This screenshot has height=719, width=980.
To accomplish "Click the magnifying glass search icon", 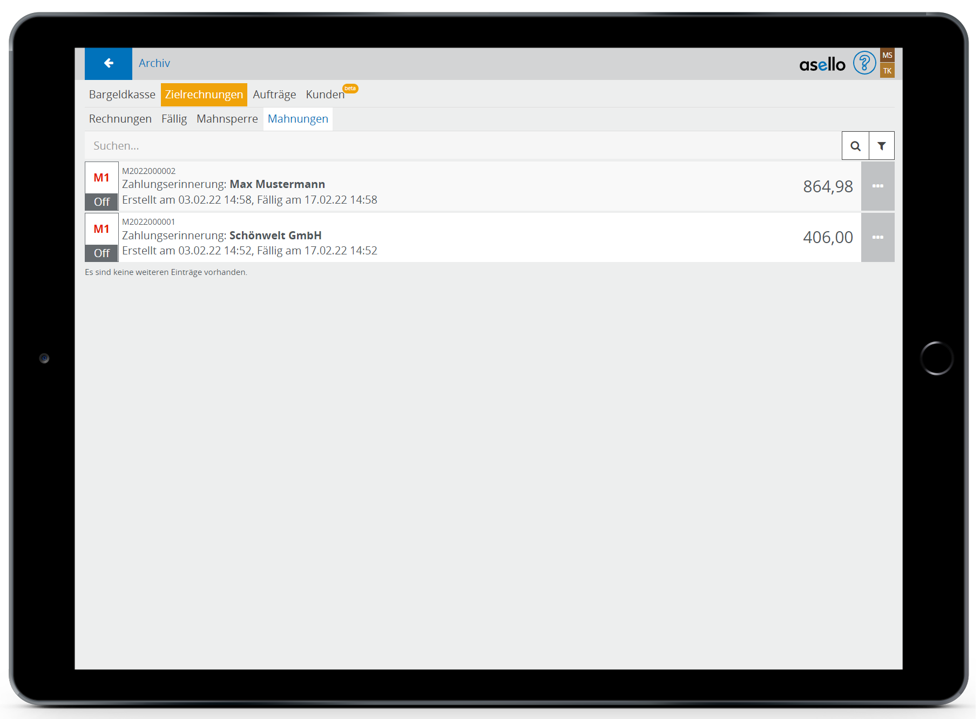I will click(855, 146).
